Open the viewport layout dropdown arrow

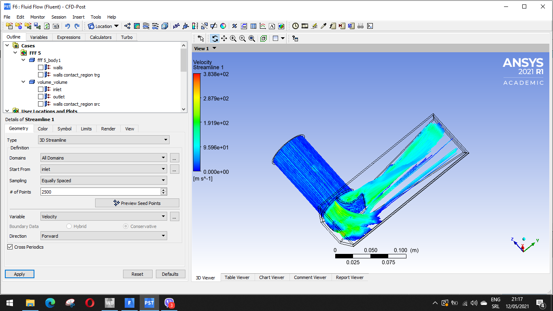pos(283,38)
